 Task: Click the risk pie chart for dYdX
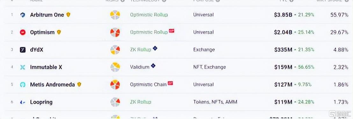click(x=115, y=50)
